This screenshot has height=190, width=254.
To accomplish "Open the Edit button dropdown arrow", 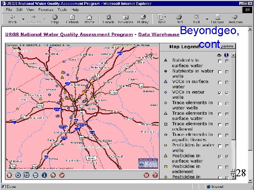I will pyautogui.click(x=207, y=19).
